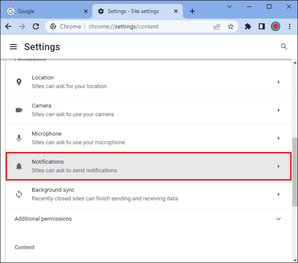
Task: Open the Notifications permission row
Action: coord(149,166)
